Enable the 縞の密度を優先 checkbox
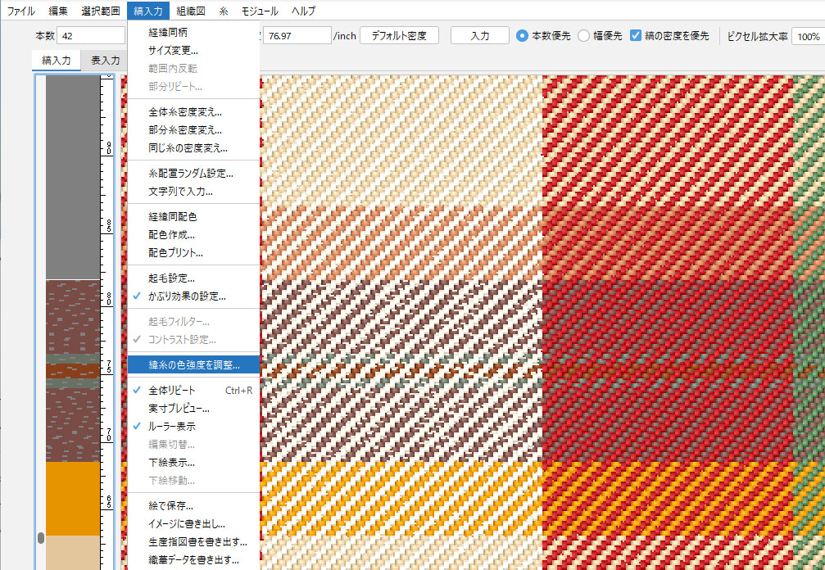The image size is (825, 570). pyautogui.click(x=636, y=36)
